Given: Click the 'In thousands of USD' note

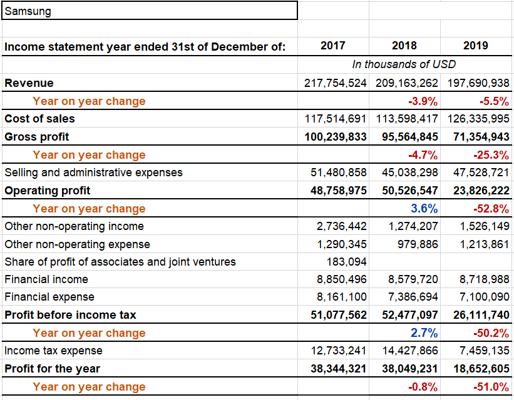Looking at the screenshot, I should pyautogui.click(x=404, y=64).
